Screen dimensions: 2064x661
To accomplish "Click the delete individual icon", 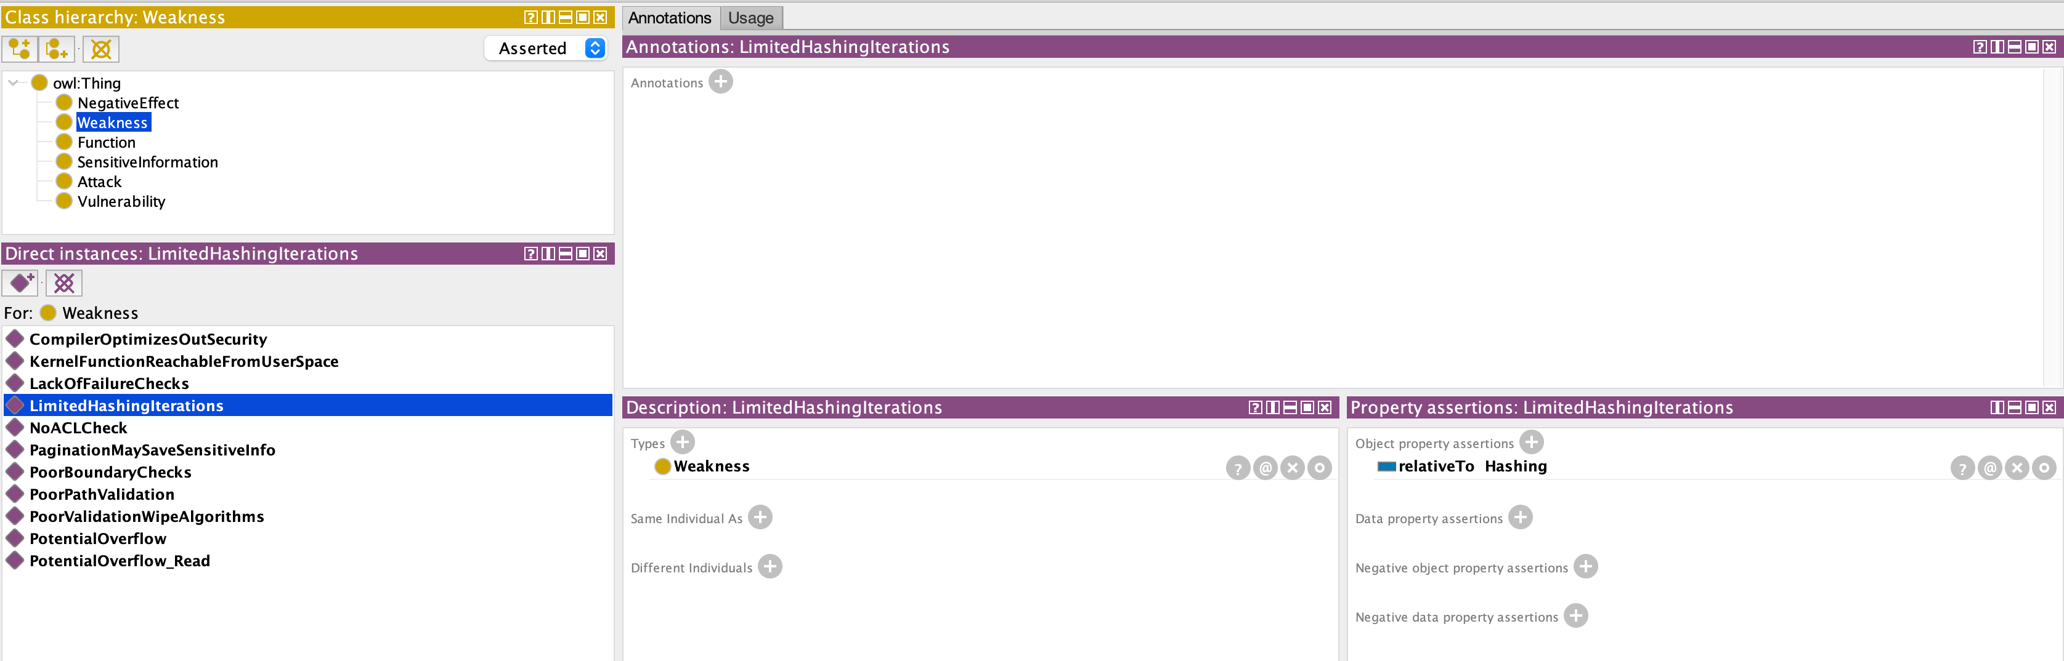I will pos(64,282).
